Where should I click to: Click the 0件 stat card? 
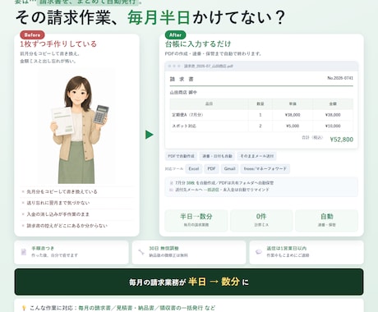261,220
